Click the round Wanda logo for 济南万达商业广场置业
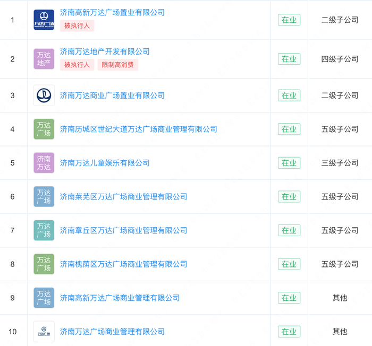Viewport: 372px width, 346px height. click(x=44, y=96)
